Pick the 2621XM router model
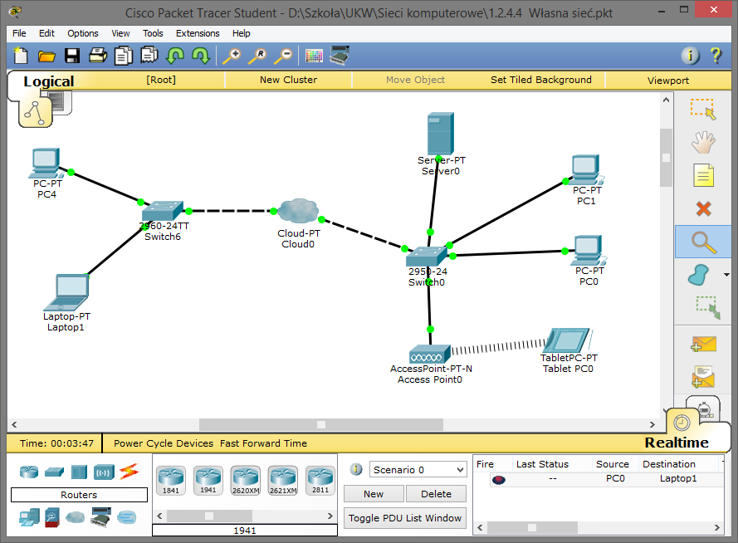The width and height of the screenshot is (738, 543). [283, 481]
